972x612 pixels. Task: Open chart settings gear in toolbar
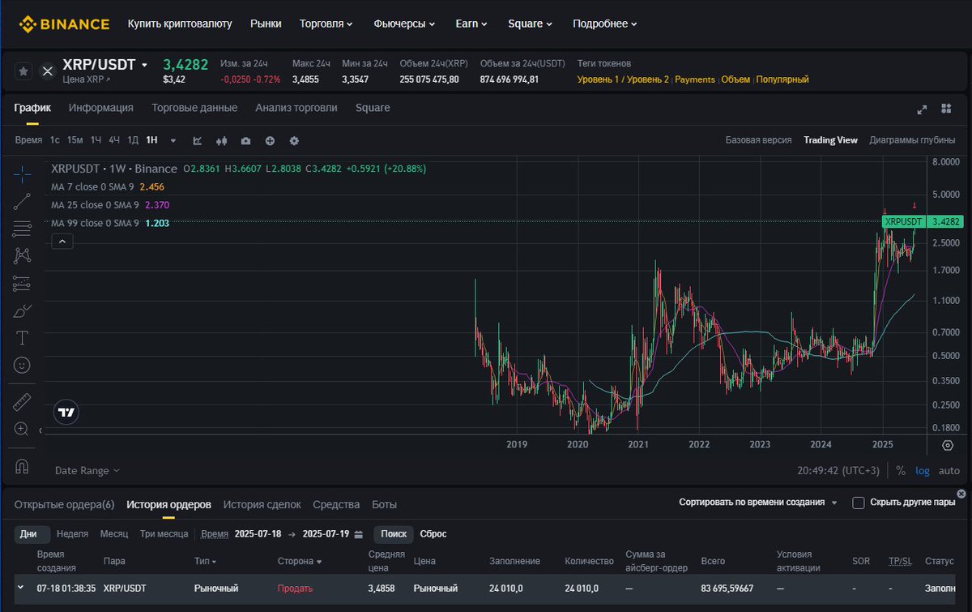pos(294,140)
